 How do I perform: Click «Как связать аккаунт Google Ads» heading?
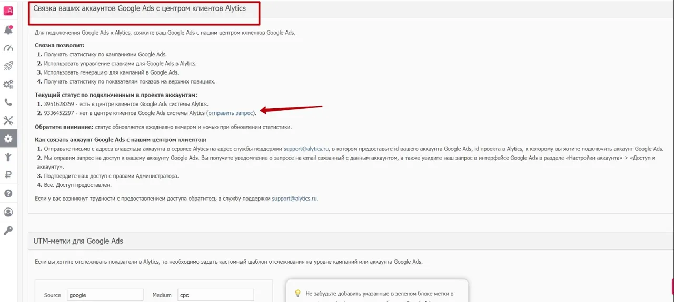pos(121,140)
